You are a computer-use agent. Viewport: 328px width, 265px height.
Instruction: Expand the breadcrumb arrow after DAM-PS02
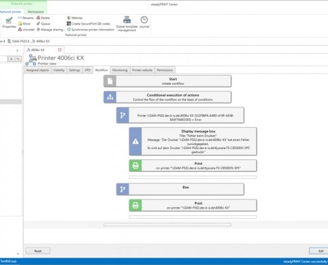28,41
